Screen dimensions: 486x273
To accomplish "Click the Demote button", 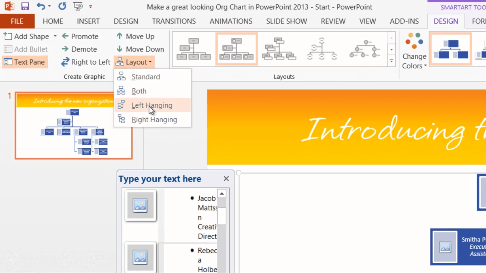I will point(79,49).
